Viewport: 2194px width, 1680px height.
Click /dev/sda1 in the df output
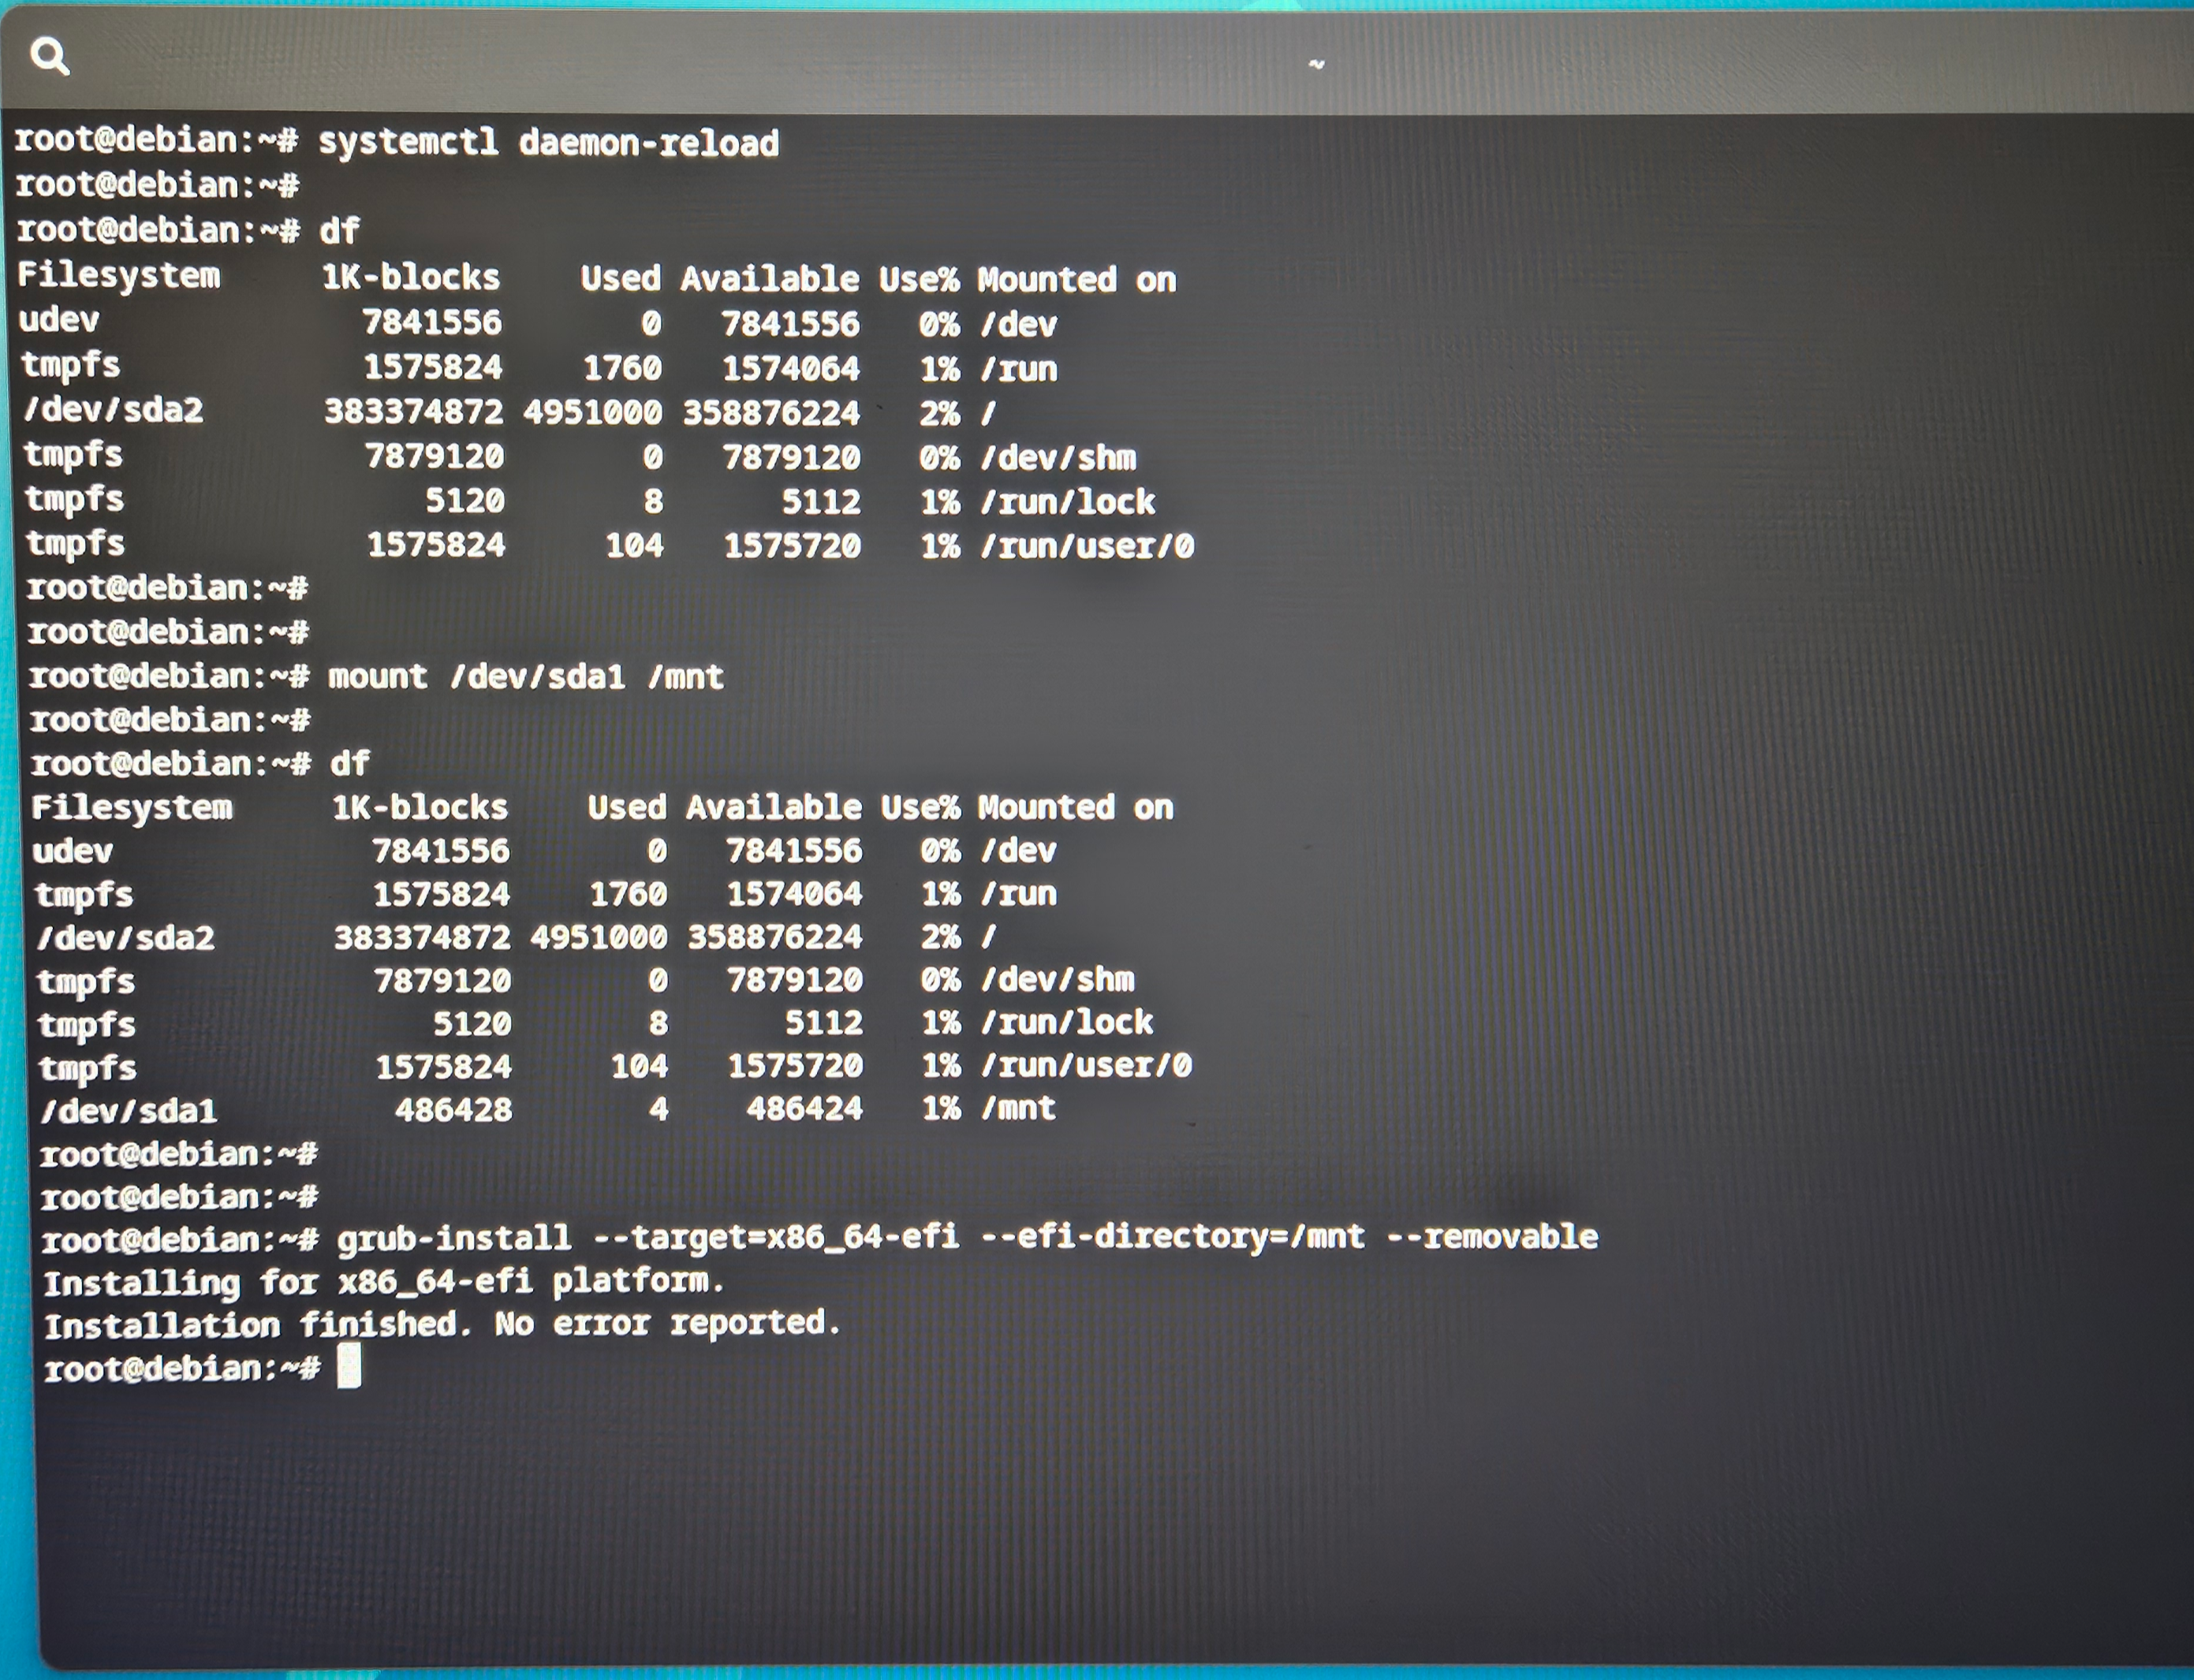click(x=128, y=1111)
